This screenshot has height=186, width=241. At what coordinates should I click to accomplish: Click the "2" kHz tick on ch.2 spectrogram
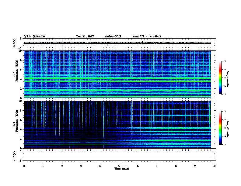point(21,139)
